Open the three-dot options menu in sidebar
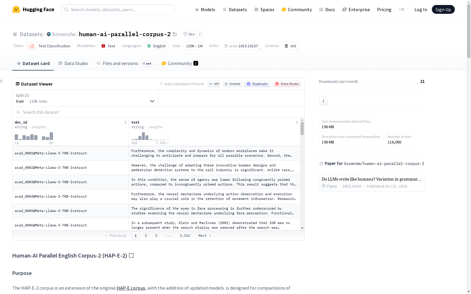The width and height of the screenshot is (471, 294). (324, 101)
